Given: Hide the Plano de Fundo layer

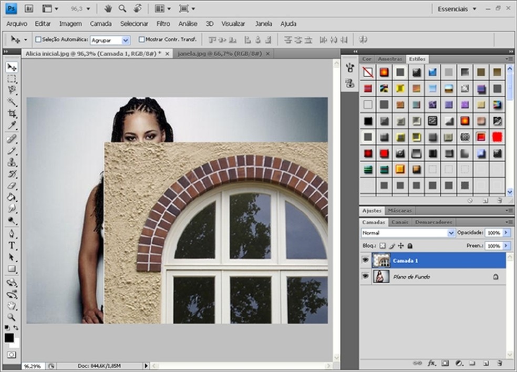Looking at the screenshot, I should (x=365, y=276).
